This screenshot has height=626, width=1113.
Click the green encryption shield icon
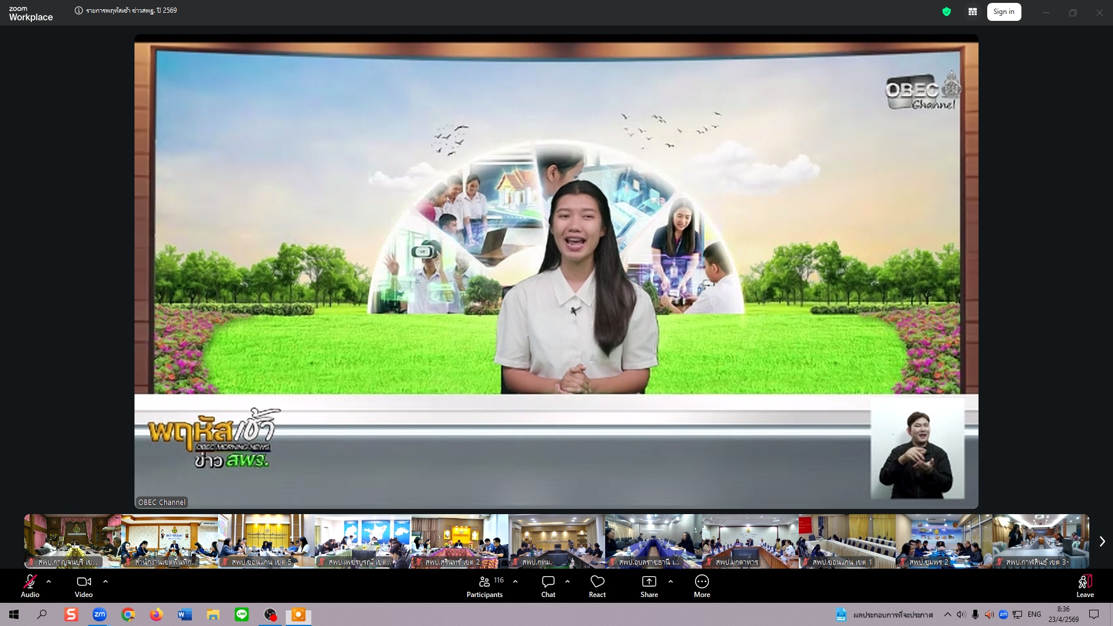pos(947,12)
